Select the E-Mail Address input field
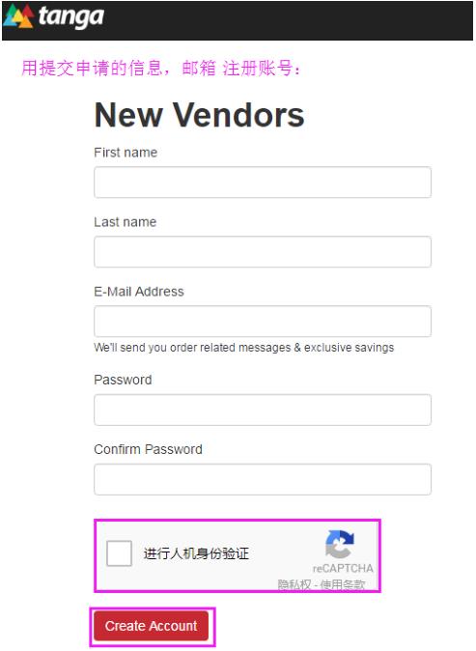 pos(263,322)
